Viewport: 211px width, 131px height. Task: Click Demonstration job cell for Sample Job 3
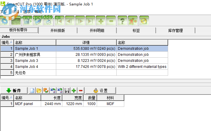pos(142,61)
